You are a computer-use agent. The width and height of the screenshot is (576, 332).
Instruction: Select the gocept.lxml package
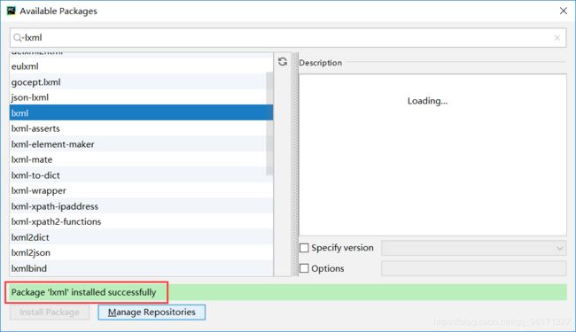142,82
